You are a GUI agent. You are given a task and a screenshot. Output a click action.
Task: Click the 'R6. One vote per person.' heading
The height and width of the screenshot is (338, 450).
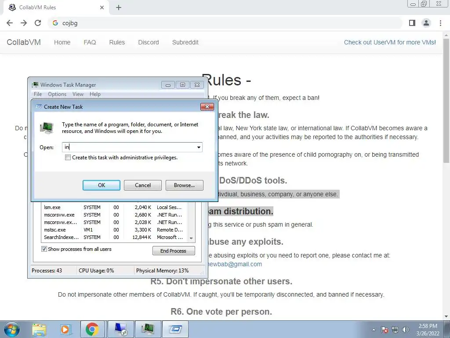point(221,311)
